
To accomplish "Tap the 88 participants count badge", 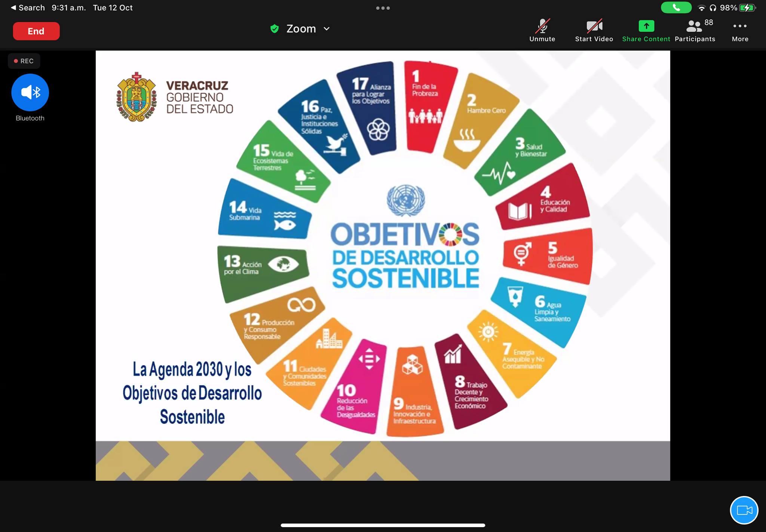I will pos(708,22).
